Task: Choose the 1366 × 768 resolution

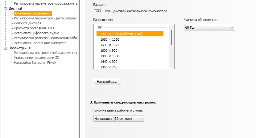Action: pos(108,67)
